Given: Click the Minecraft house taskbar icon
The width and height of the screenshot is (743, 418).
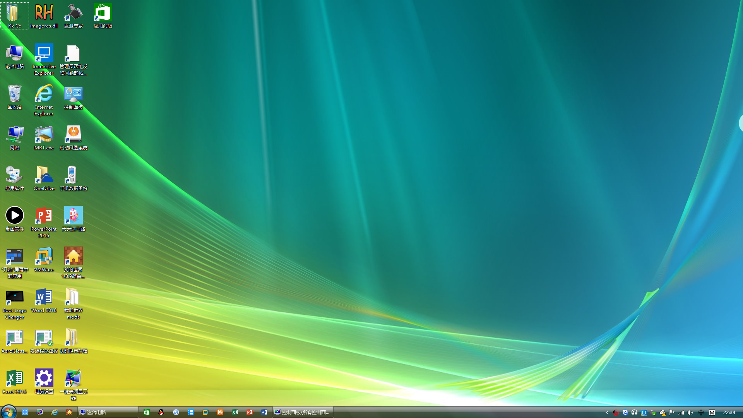Looking at the screenshot, I should [x=69, y=413].
